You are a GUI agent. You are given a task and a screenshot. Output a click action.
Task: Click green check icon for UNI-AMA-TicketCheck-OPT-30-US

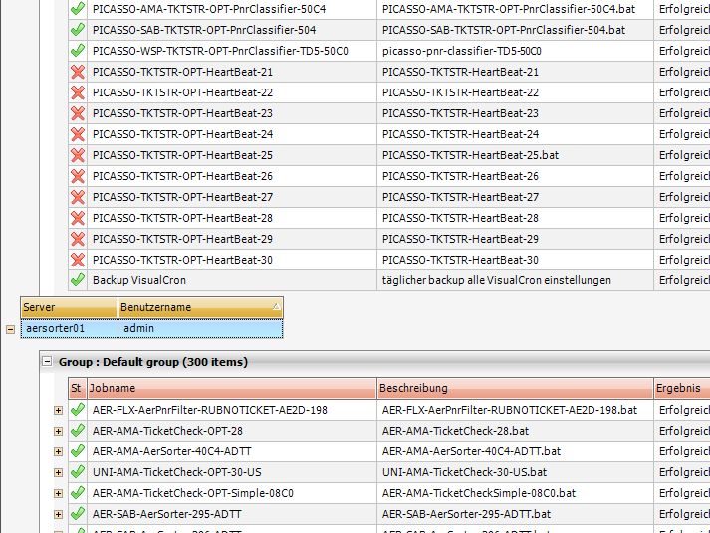(x=78, y=472)
